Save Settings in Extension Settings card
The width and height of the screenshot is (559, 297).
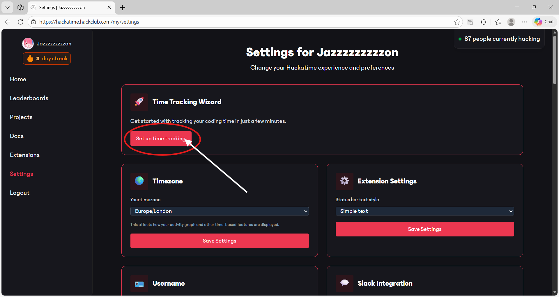coord(425,229)
